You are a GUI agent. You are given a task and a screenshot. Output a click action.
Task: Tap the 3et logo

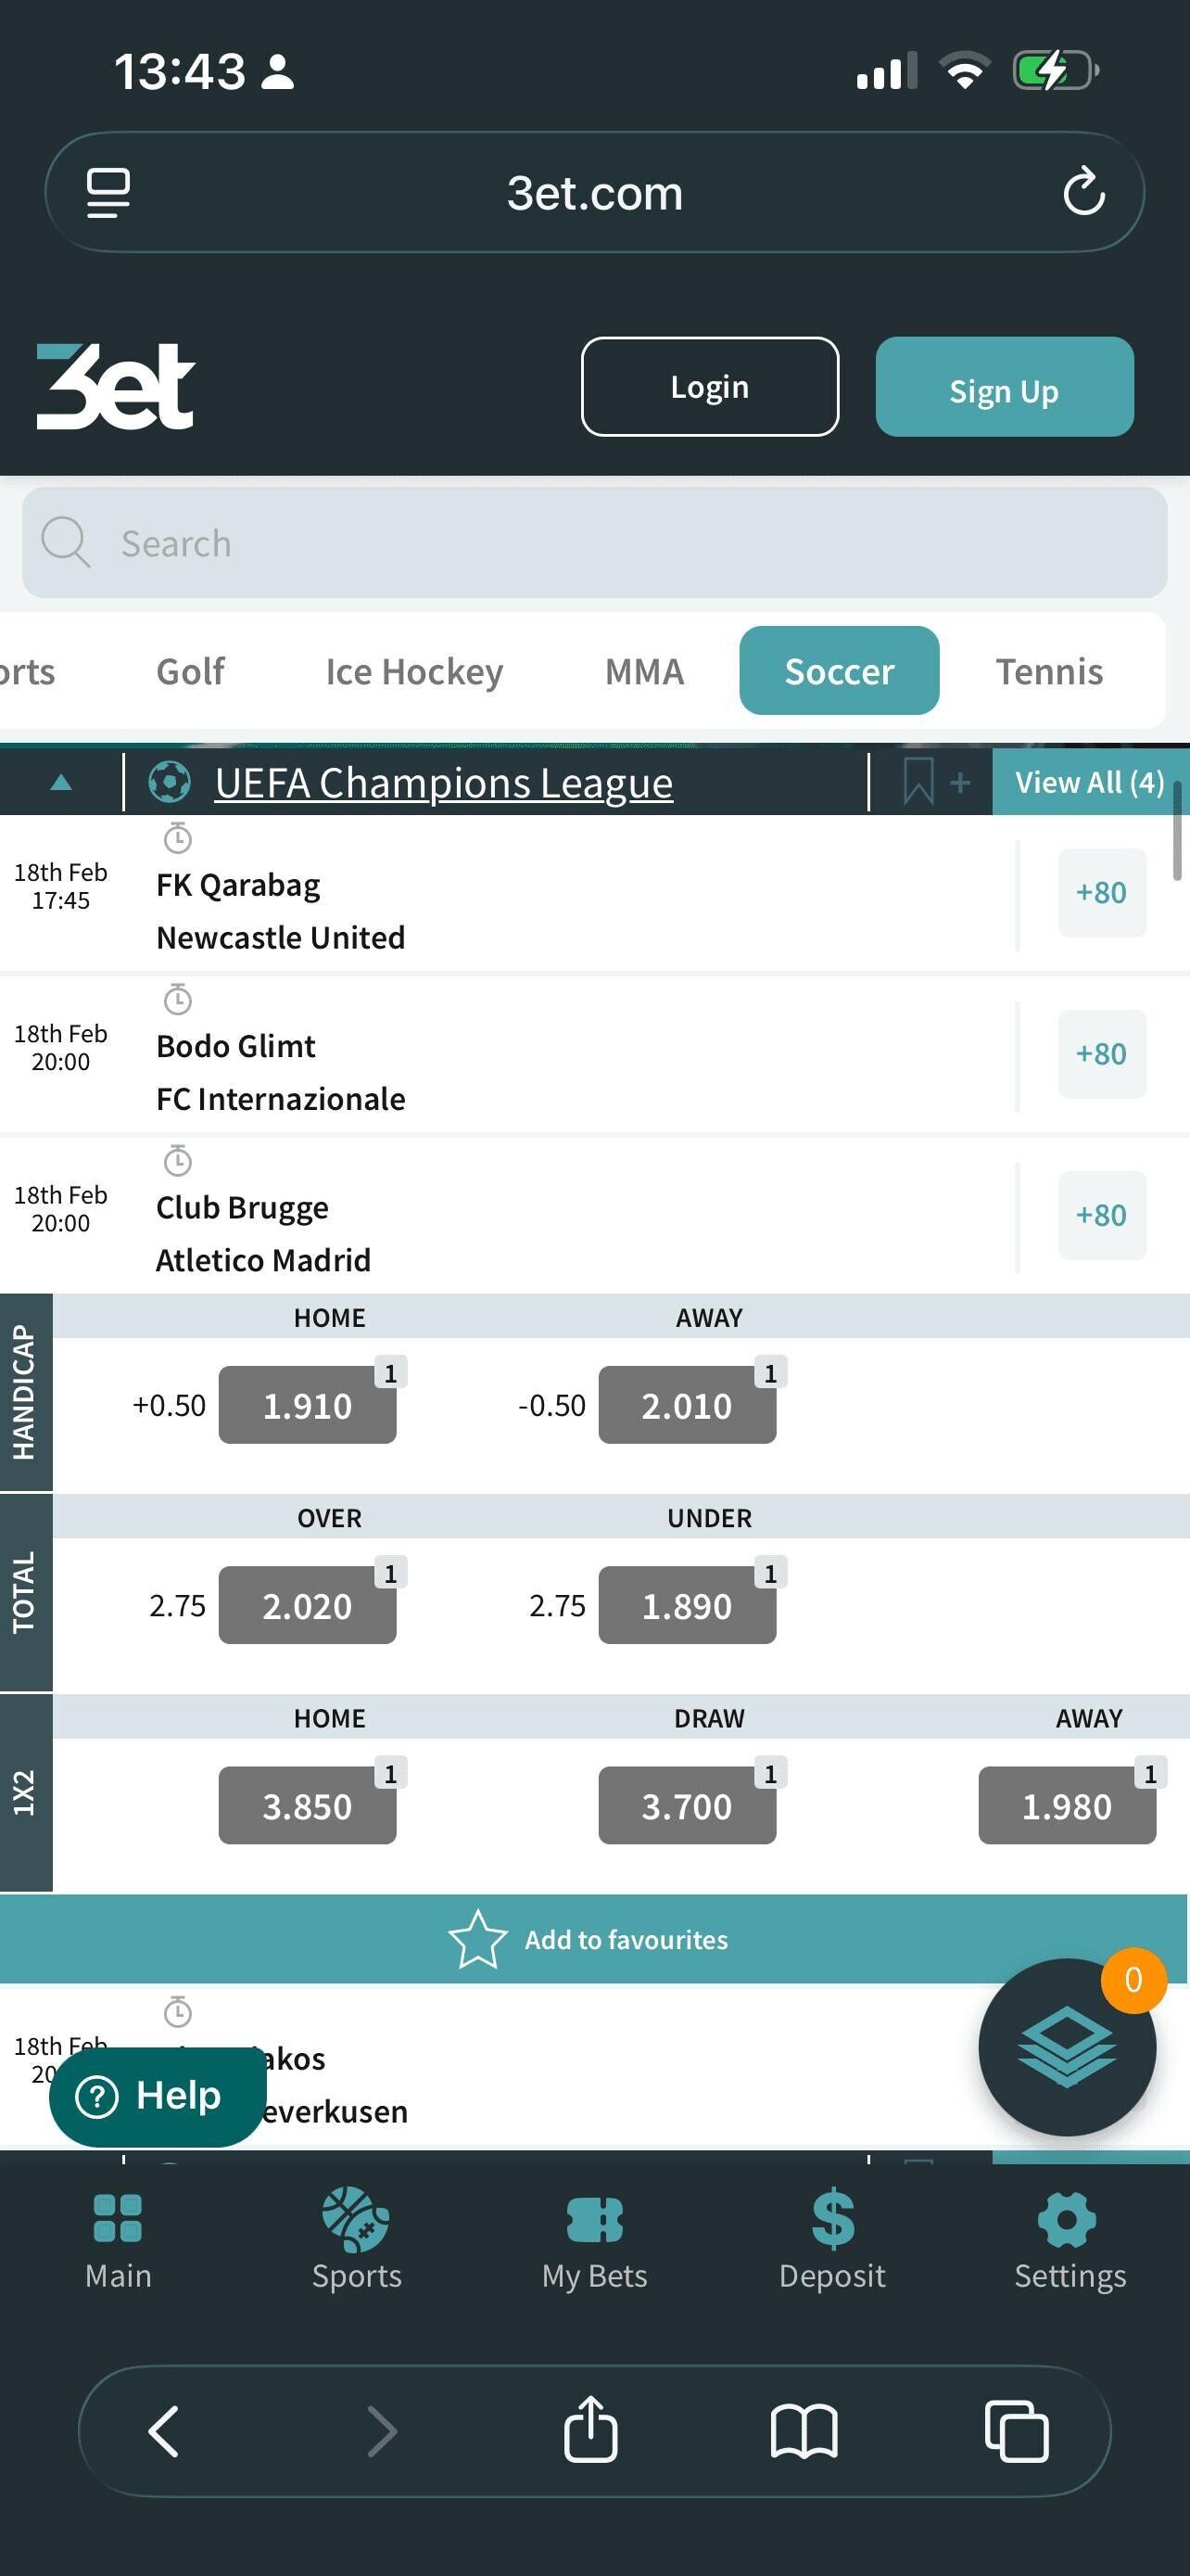(x=116, y=387)
